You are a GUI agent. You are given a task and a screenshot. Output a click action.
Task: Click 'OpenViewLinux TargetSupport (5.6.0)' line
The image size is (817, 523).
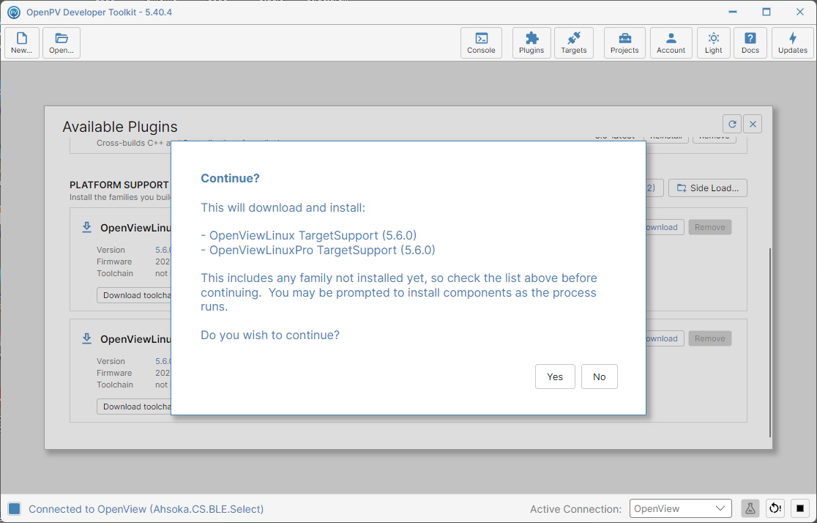(309, 235)
